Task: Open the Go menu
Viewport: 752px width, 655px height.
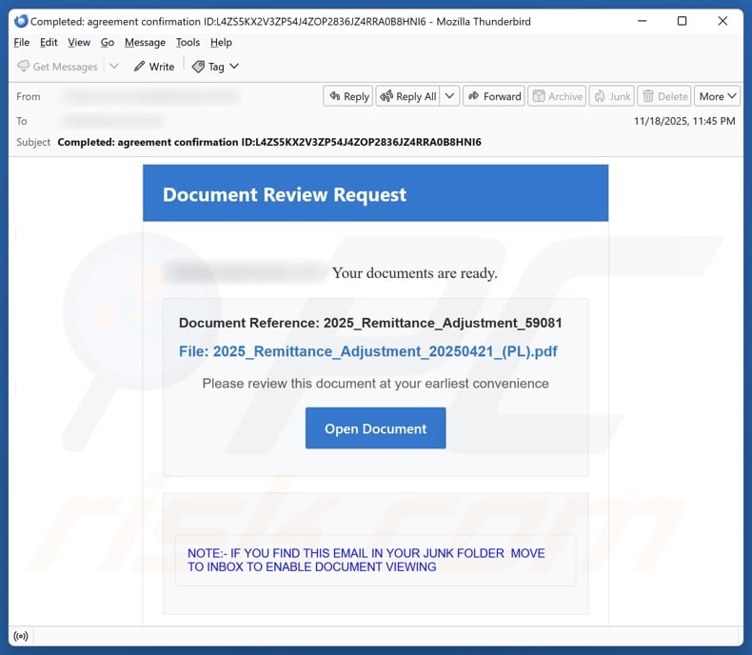Action: (x=108, y=42)
